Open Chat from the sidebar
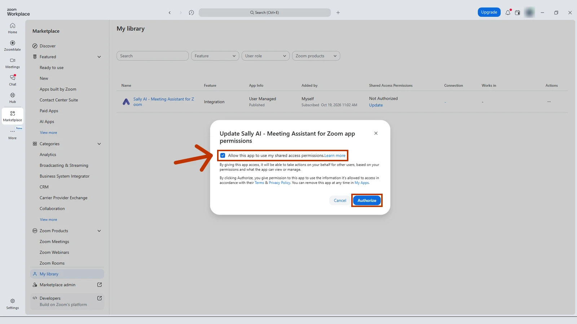 click(13, 80)
